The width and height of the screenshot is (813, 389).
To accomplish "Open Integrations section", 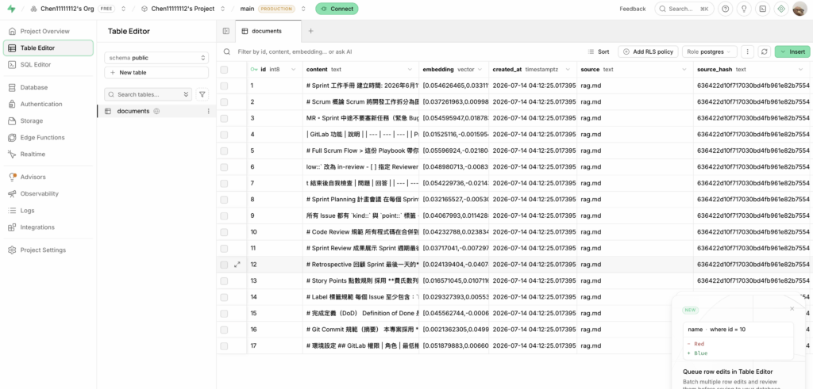I will pos(48,227).
